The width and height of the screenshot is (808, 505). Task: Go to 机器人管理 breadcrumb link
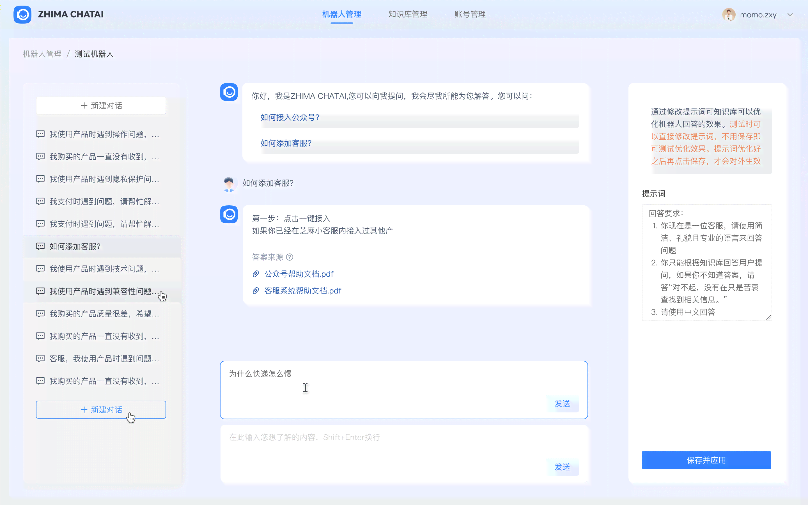point(42,54)
